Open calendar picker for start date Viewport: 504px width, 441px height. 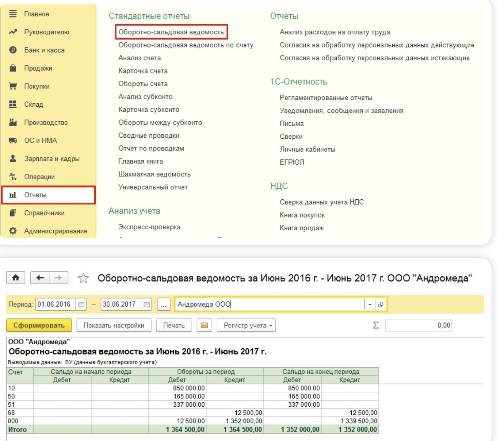[81, 304]
